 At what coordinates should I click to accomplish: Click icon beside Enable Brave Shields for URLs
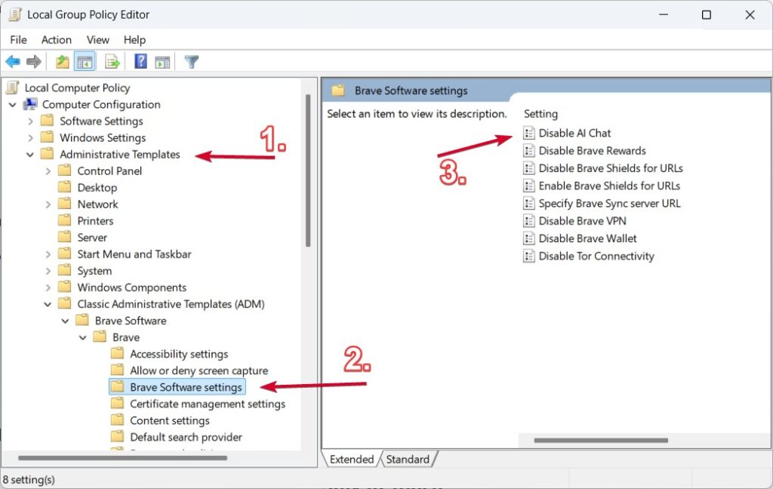pos(529,186)
